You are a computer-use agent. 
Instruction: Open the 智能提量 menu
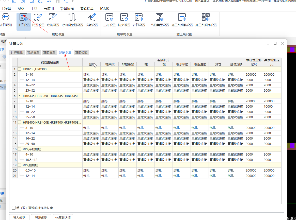87,9
